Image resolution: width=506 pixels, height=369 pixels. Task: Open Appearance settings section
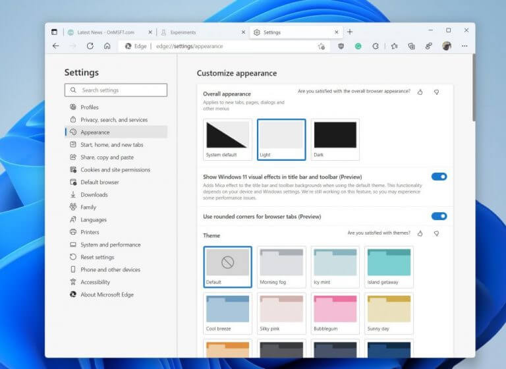tap(116, 132)
